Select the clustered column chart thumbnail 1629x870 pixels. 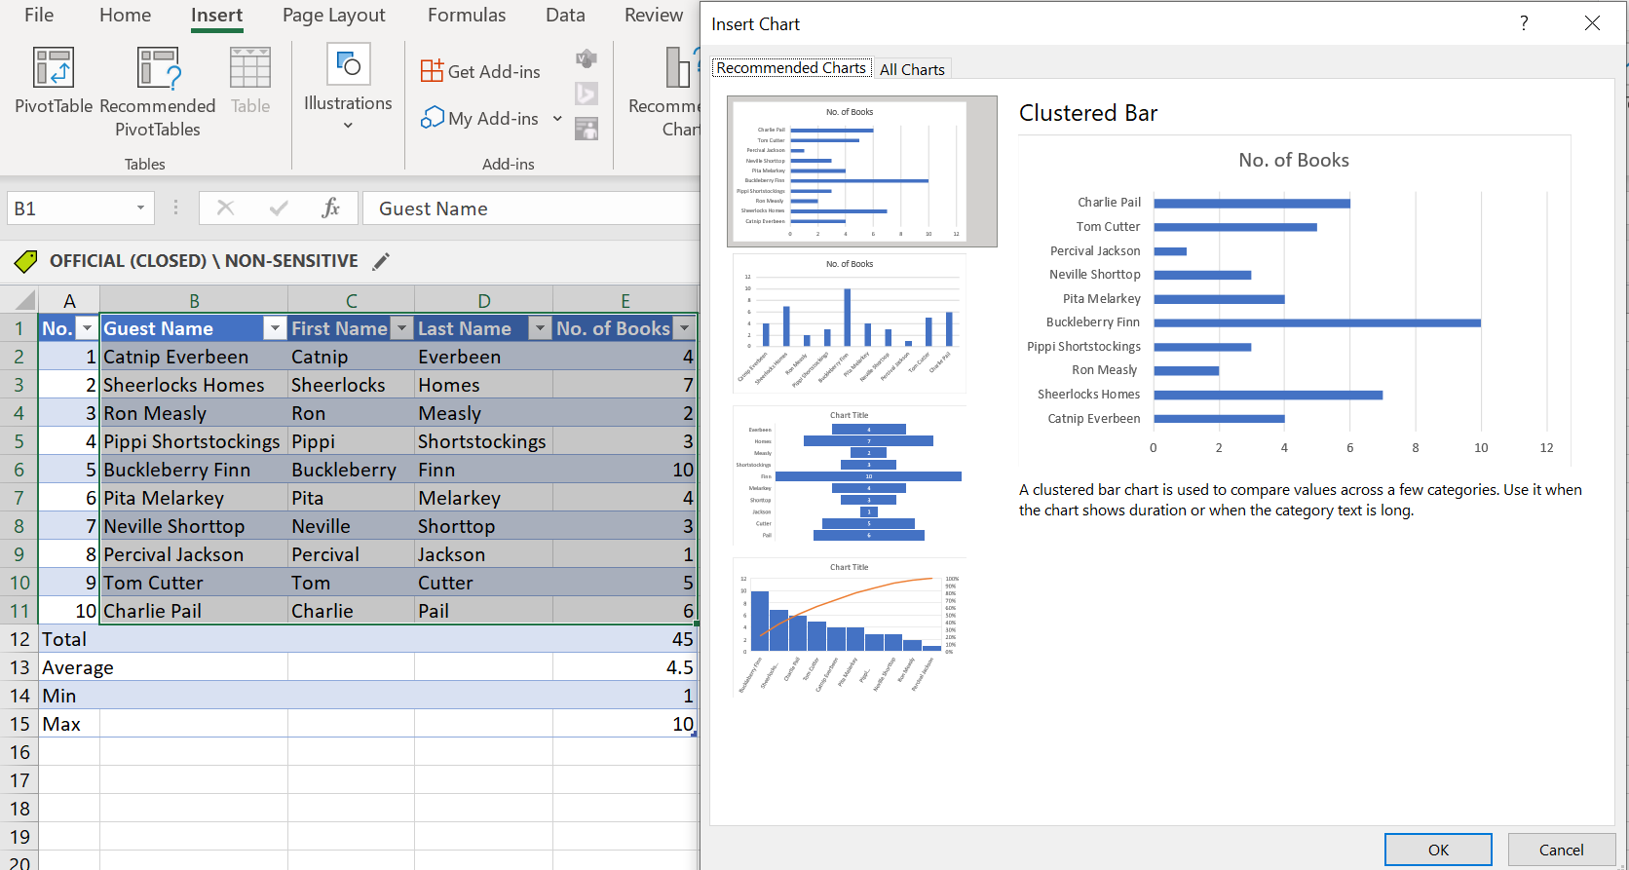click(849, 323)
